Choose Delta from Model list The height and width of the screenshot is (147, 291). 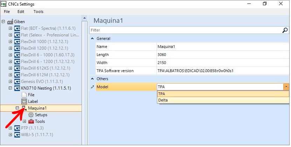click(223, 100)
